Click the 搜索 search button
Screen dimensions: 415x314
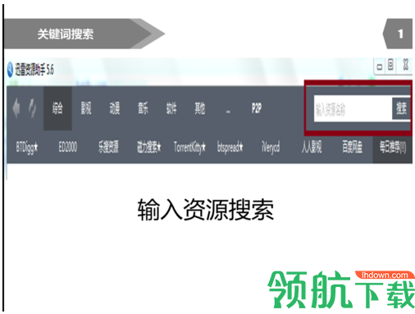(401, 109)
